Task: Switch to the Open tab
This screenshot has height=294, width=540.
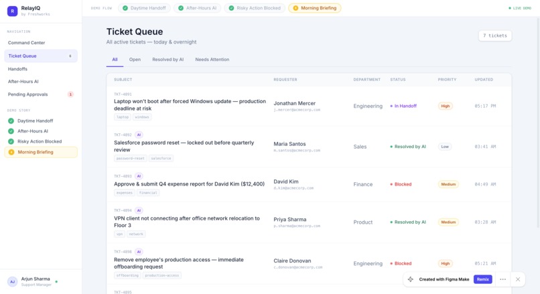Action: coord(135,60)
